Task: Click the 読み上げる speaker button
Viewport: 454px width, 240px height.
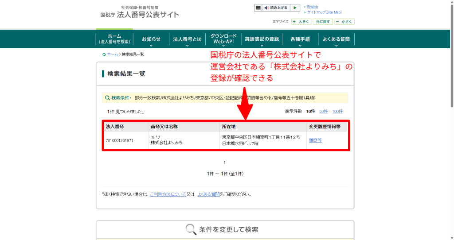Action: point(276,8)
